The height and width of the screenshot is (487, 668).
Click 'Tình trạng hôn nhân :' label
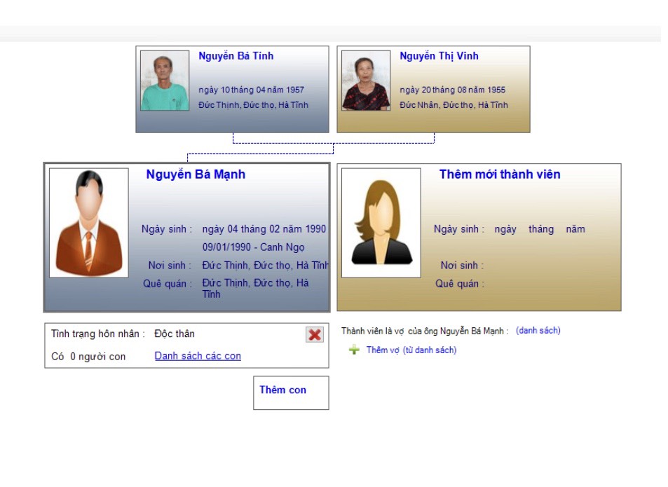[x=98, y=334]
